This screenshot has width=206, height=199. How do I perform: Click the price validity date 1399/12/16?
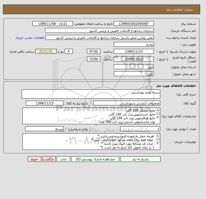[x=133, y=59]
